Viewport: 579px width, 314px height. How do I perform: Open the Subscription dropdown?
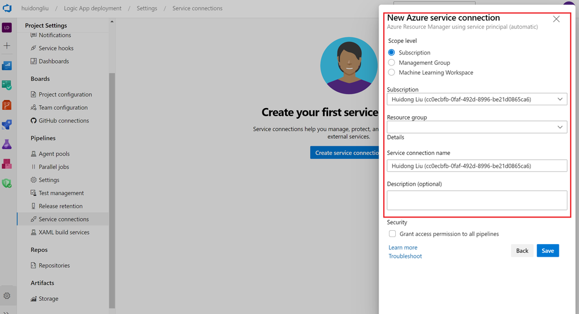[x=477, y=99]
